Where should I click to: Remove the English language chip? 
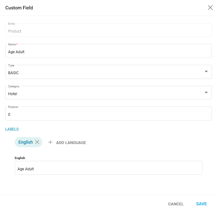point(37,142)
